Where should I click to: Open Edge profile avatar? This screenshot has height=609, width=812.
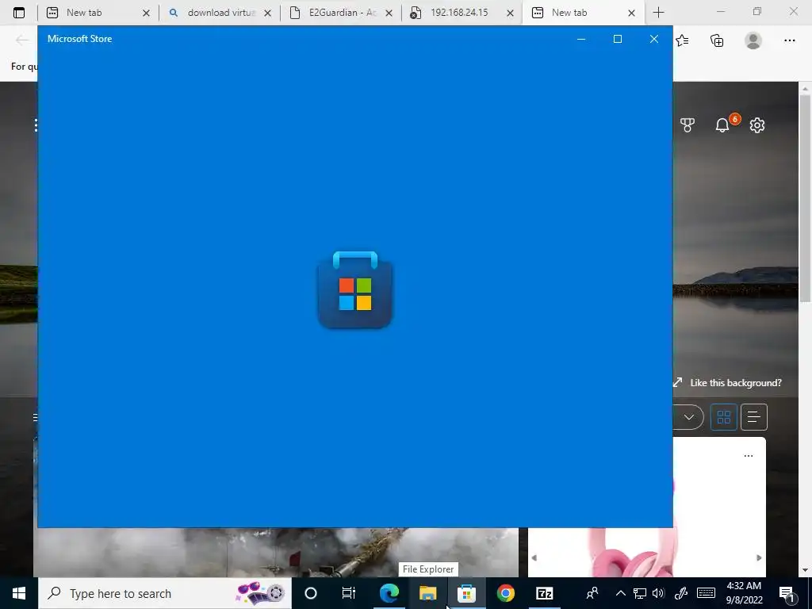click(x=753, y=40)
